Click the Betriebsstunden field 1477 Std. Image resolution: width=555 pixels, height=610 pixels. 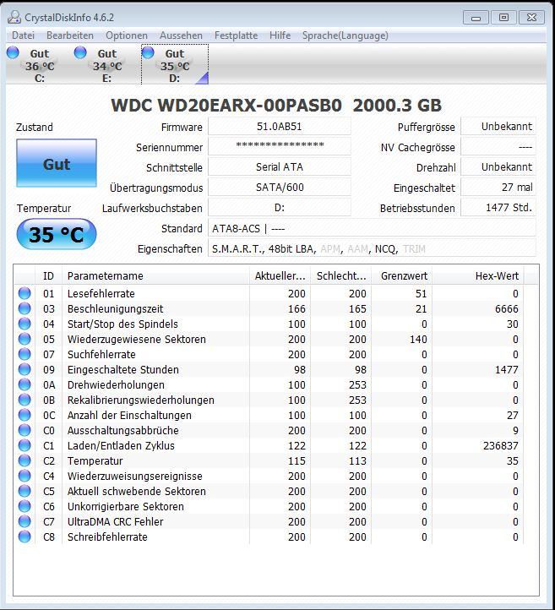coord(498,207)
